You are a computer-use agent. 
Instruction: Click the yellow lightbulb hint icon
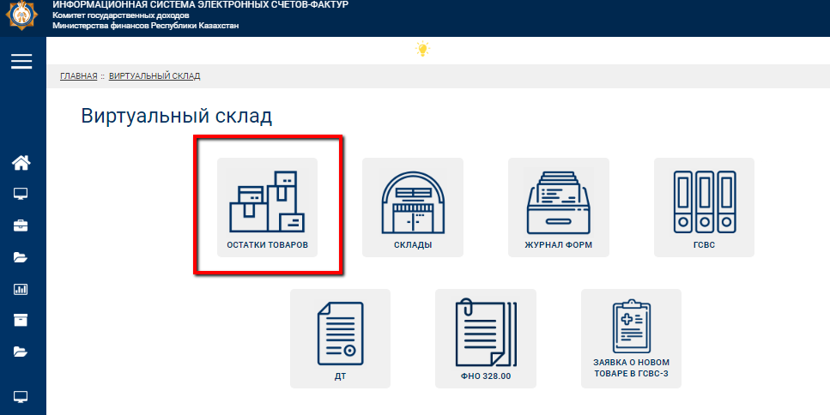point(422,50)
